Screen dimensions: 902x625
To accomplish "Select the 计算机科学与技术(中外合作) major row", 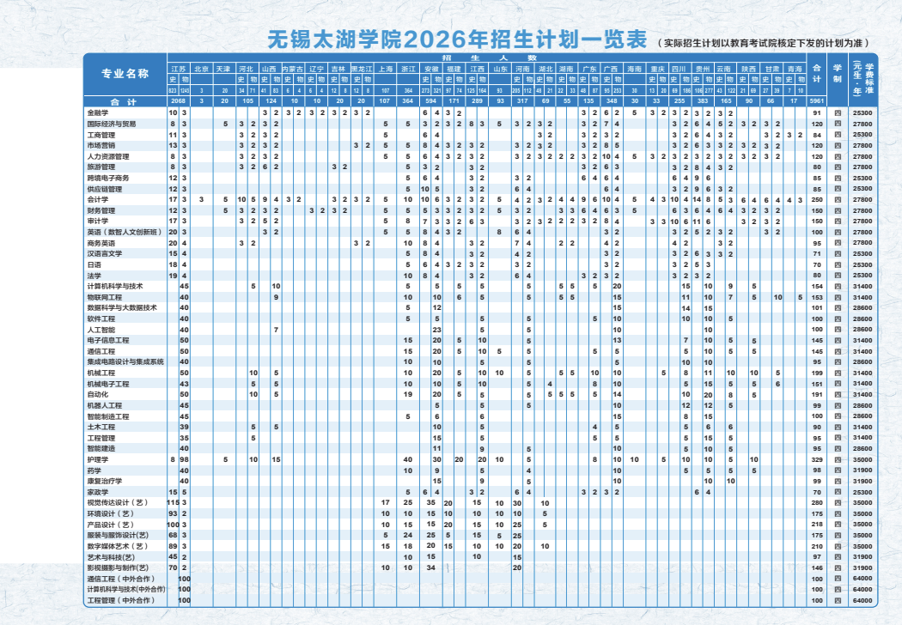I will [x=481, y=589].
